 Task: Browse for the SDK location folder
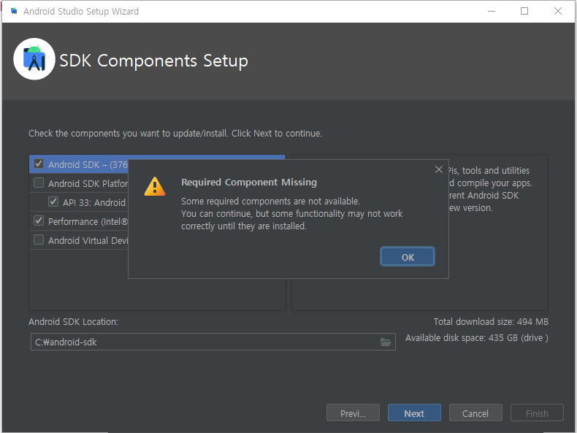[x=386, y=342]
